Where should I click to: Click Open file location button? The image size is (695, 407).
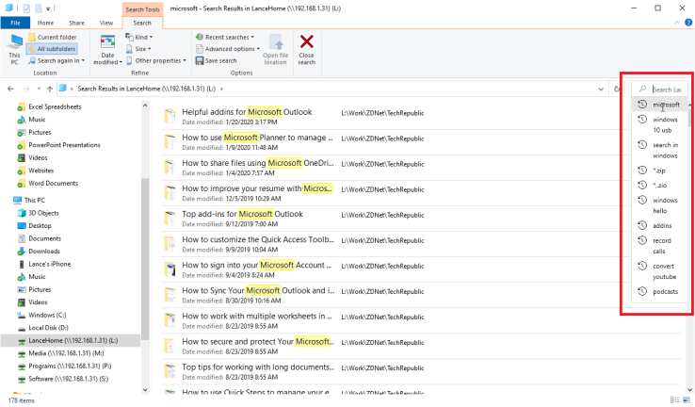point(276,50)
